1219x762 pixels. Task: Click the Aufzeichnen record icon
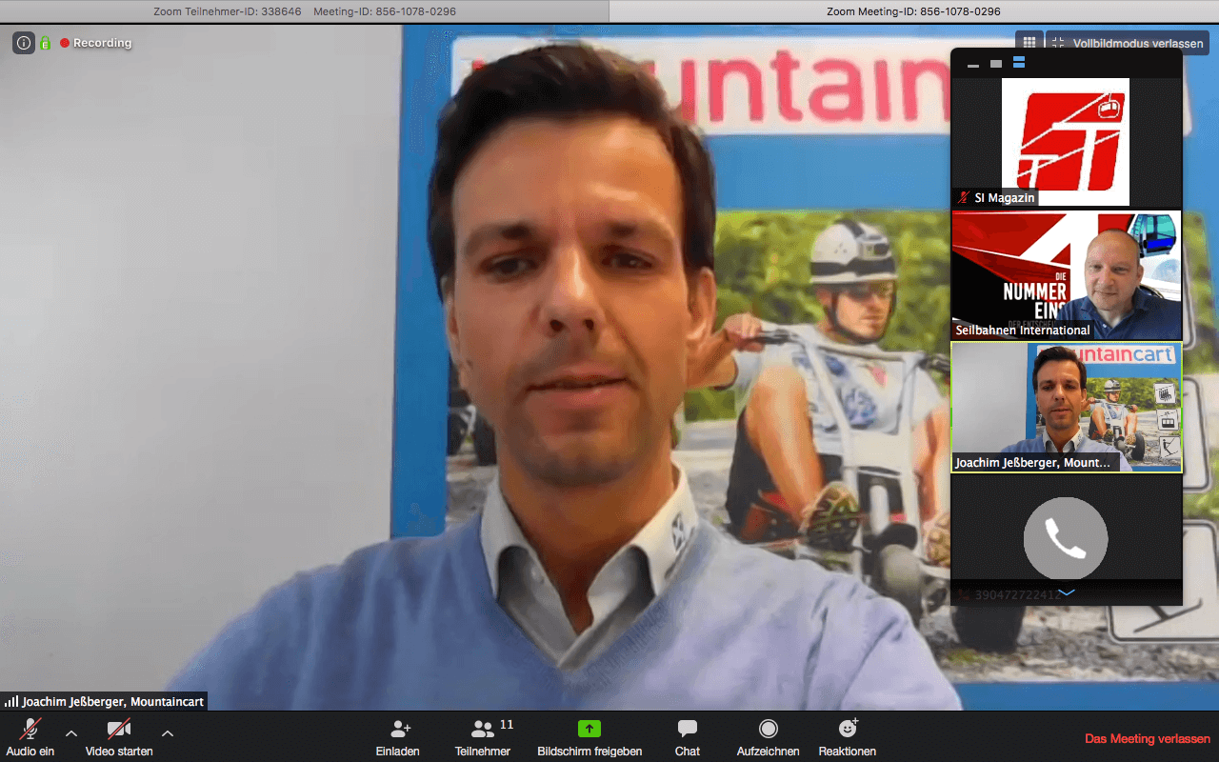pyautogui.click(x=768, y=730)
